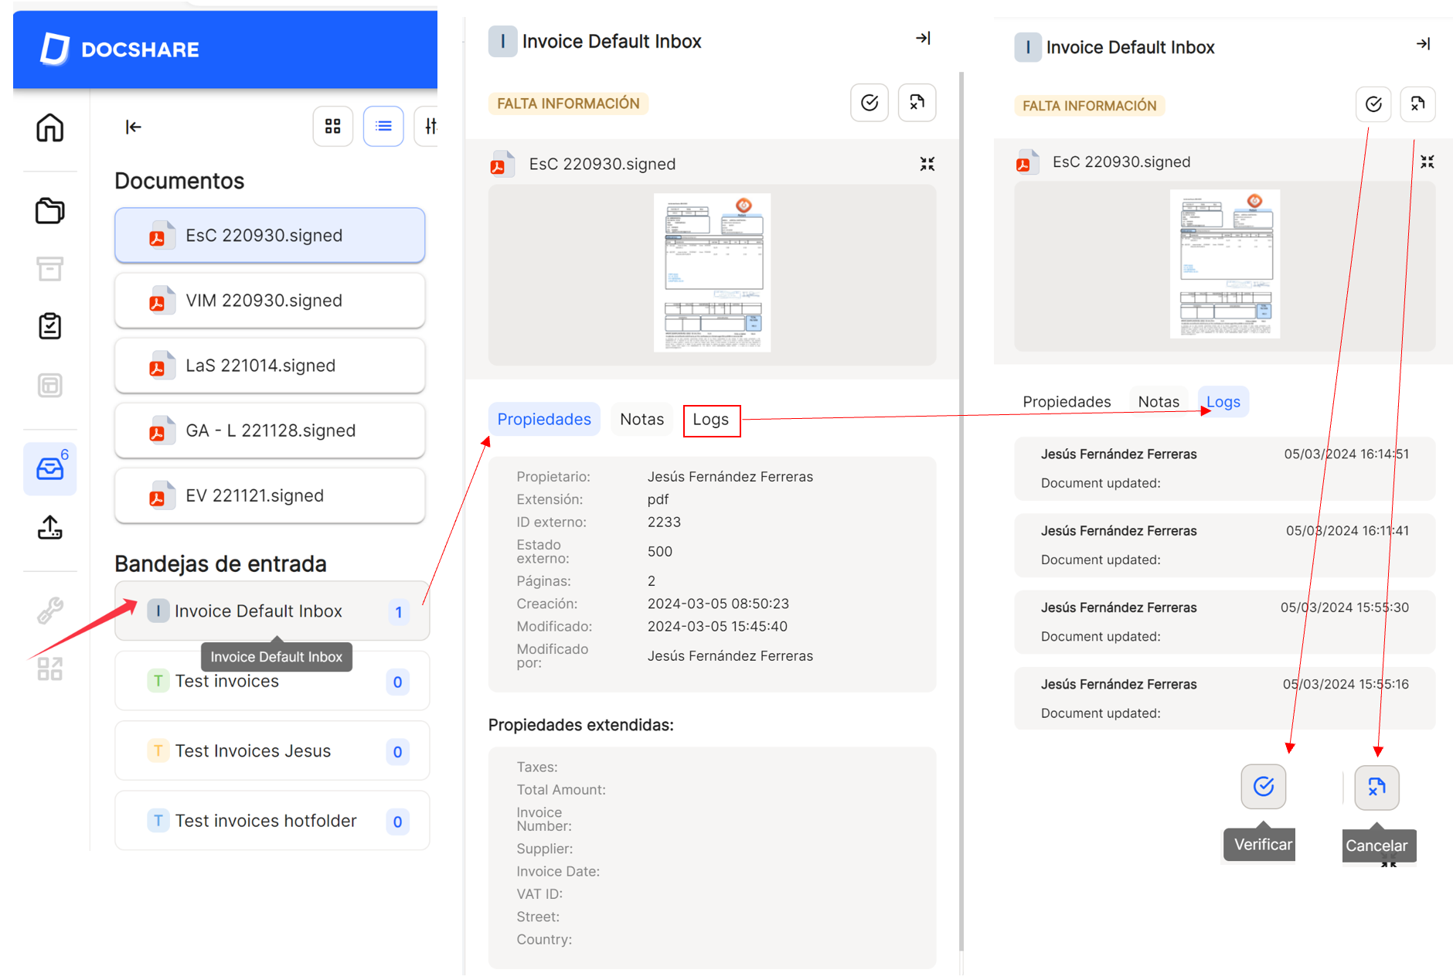Click the verify checkmark icon in the middle panel
Screen dimensions: 1453x980
(869, 103)
